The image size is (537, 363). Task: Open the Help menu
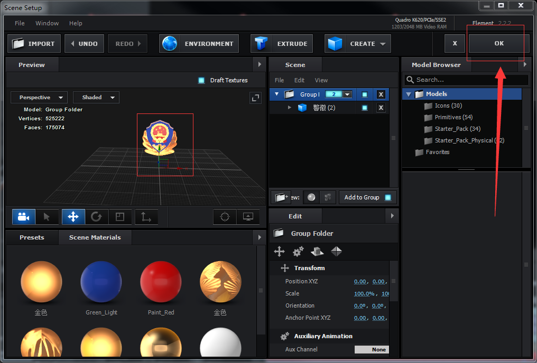pos(76,23)
